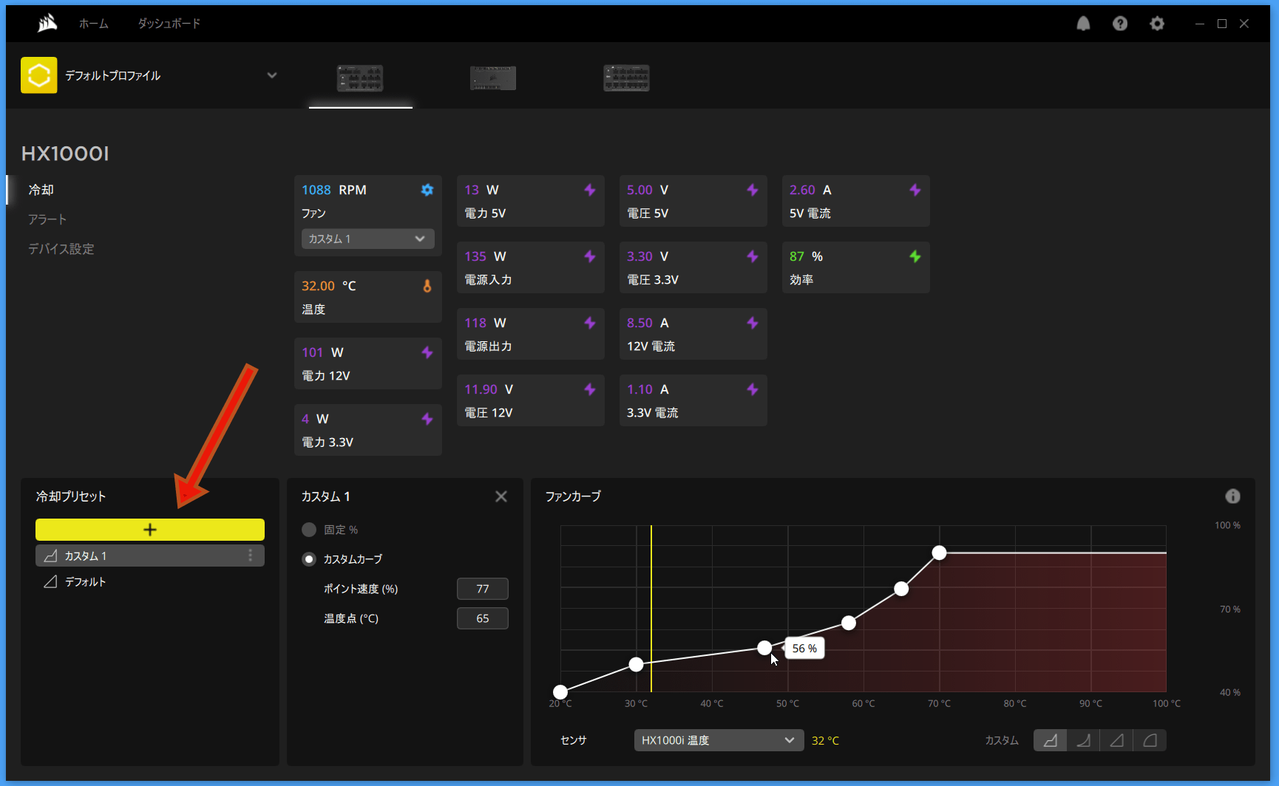The width and height of the screenshot is (1279, 786).
Task: Click lightning icon on 電圧 12V tile
Action: point(590,389)
